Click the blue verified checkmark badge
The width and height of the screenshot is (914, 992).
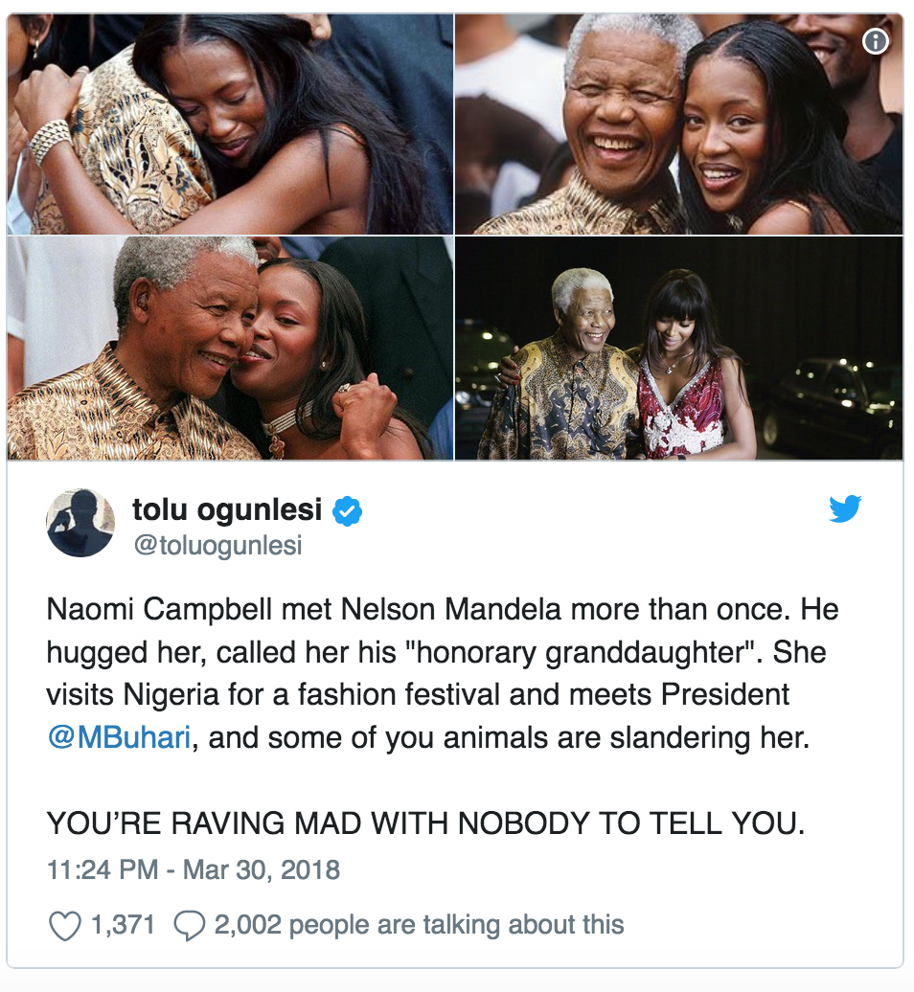[347, 512]
